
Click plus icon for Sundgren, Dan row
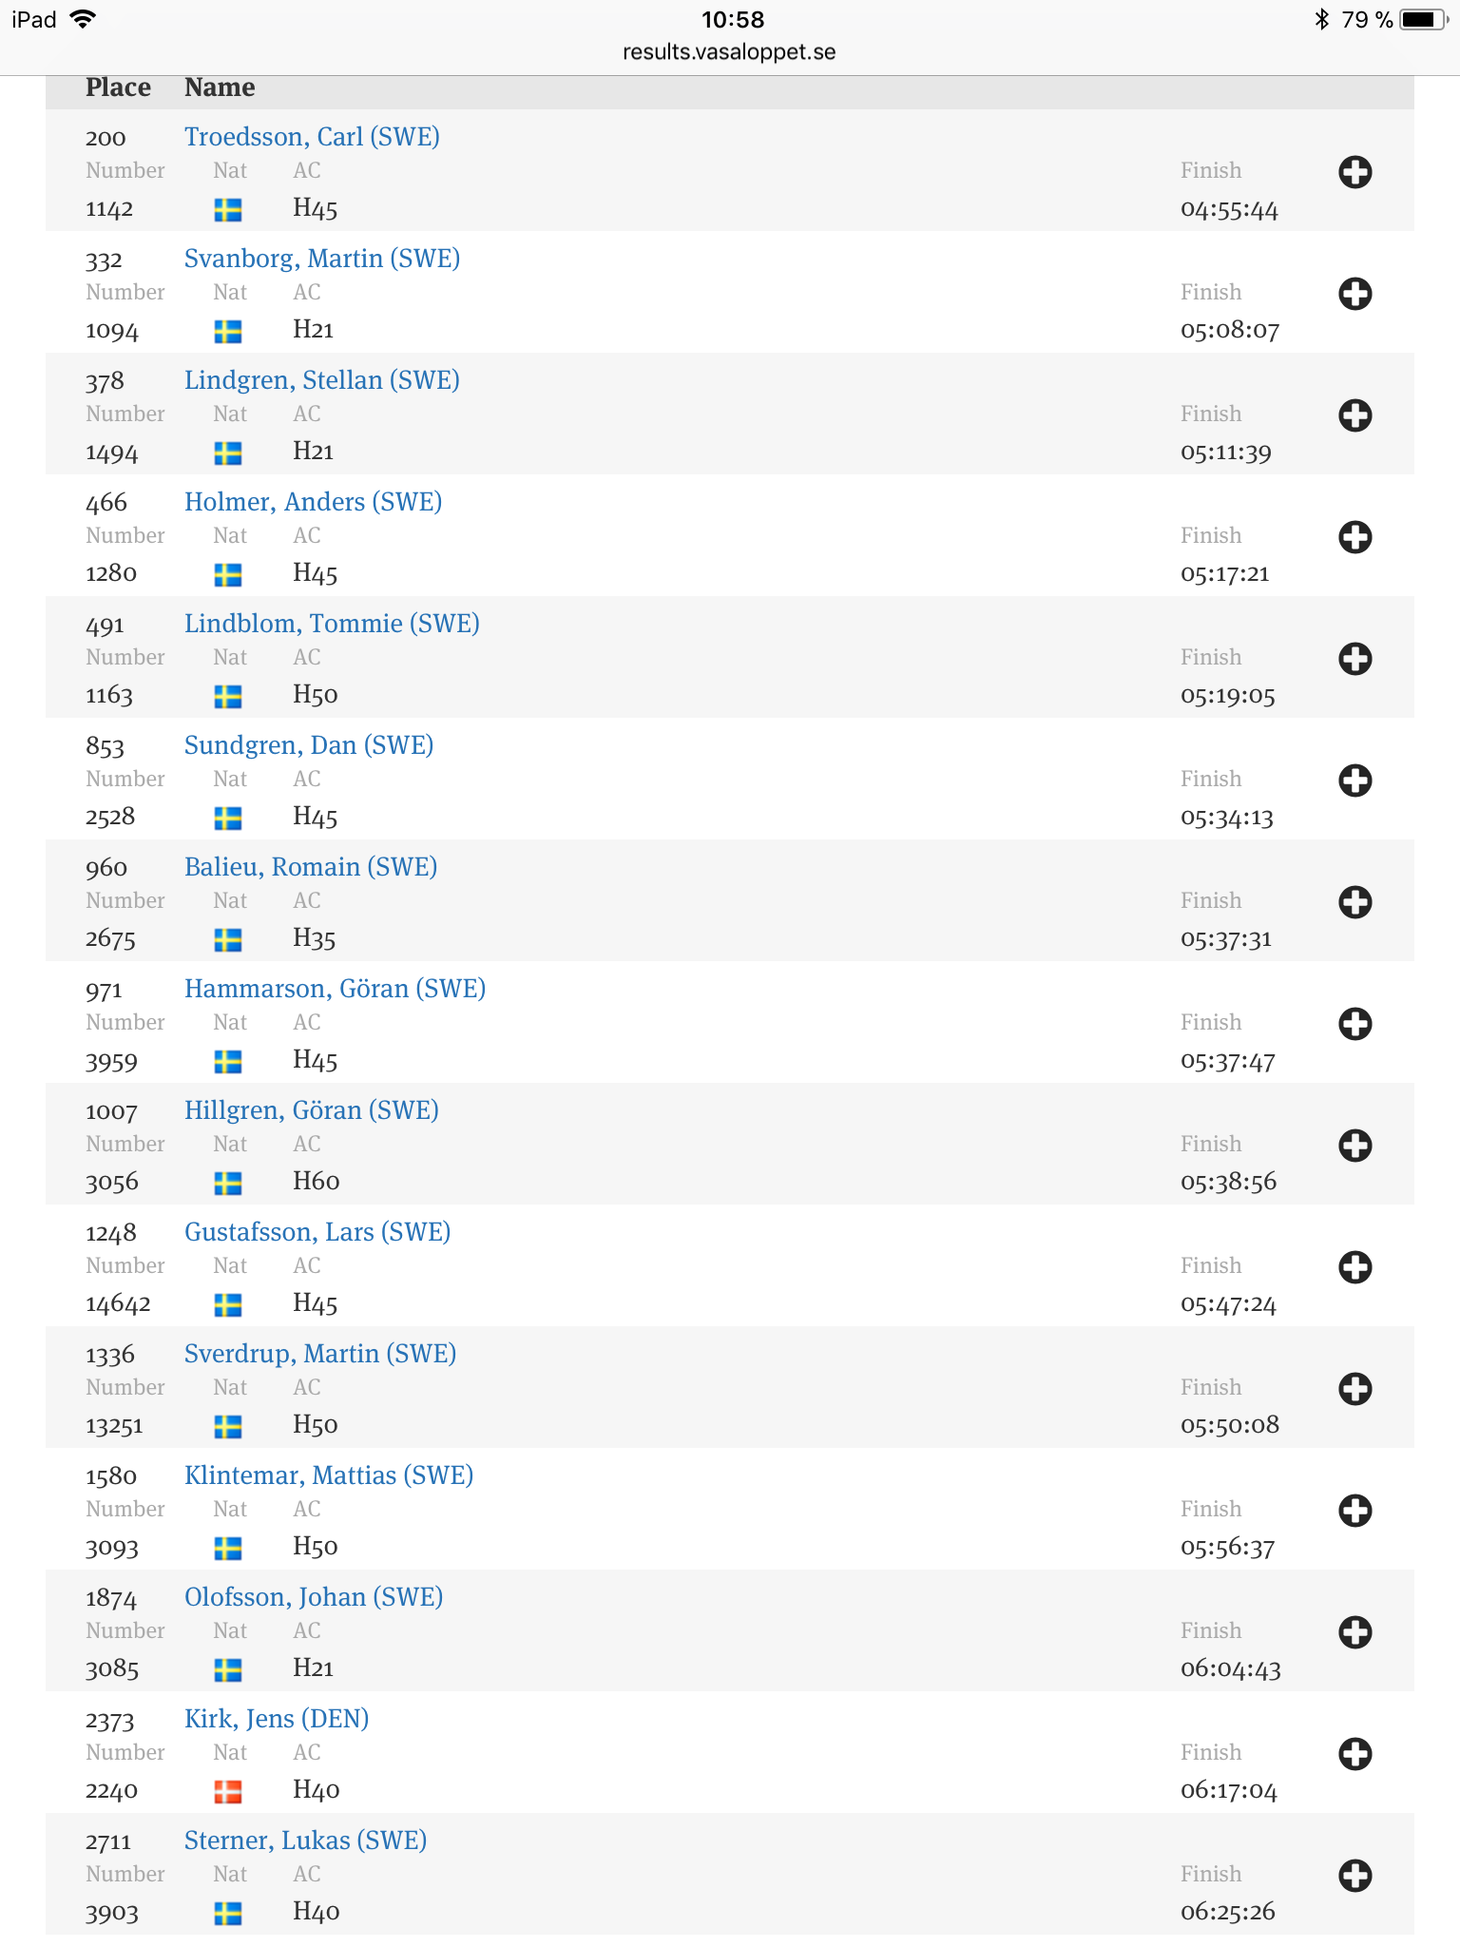1354,781
